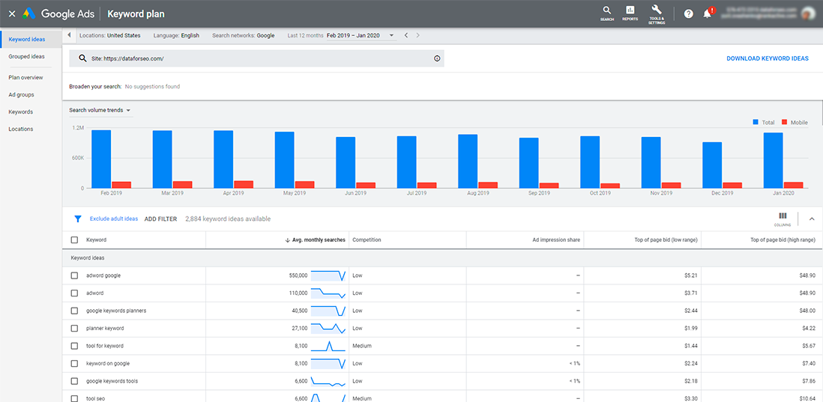Open Plan overview in the sidebar
This screenshot has width=823, height=402.
(x=25, y=77)
